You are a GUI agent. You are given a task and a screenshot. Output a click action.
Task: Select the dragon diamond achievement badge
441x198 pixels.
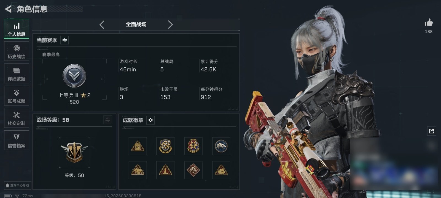point(193,170)
